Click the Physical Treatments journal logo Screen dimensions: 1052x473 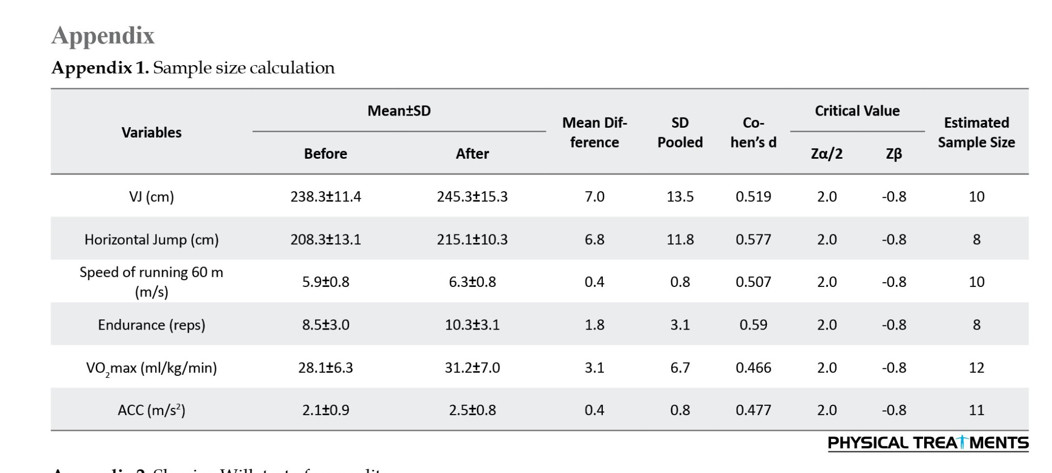[x=928, y=443]
